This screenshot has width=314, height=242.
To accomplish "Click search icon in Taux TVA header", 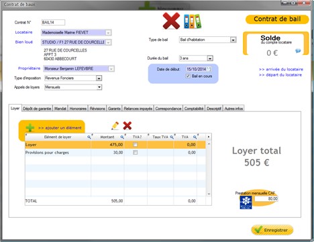I will [x=172, y=137].
